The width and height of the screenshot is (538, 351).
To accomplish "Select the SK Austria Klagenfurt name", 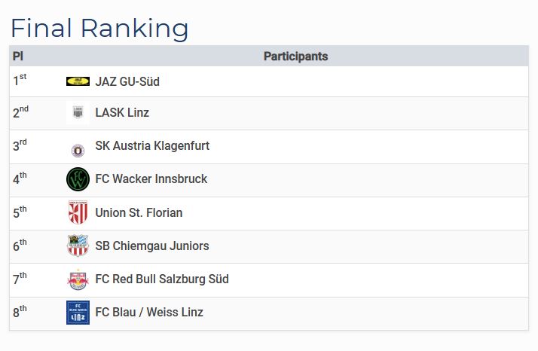I will click(152, 146).
